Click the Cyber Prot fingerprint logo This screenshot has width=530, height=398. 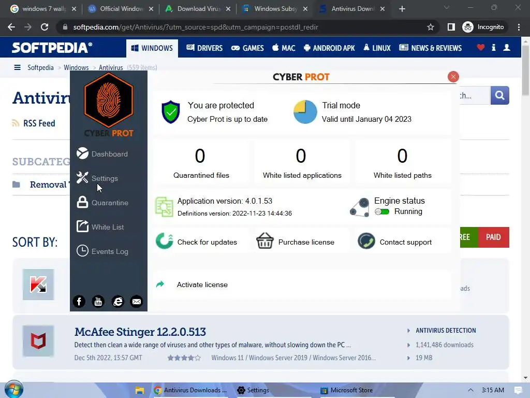click(x=109, y=101)
